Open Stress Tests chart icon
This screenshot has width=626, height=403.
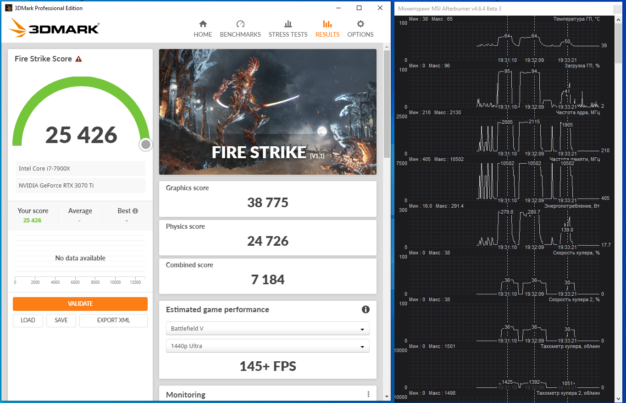(x=288, y=24)
